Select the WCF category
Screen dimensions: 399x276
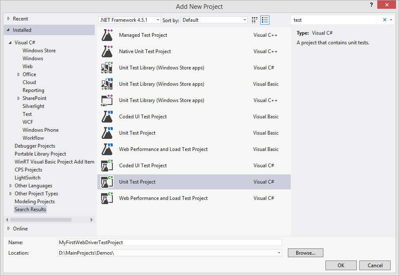point(28,122)
